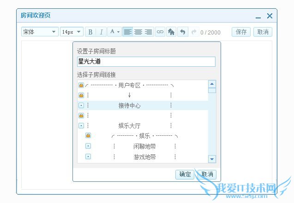Viewport: 294px width, 203px height.
Task: Redo the last undone edit
Action: [194, 32]
